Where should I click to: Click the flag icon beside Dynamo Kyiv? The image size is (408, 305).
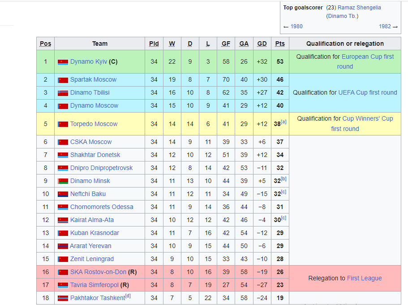[63, 62]
